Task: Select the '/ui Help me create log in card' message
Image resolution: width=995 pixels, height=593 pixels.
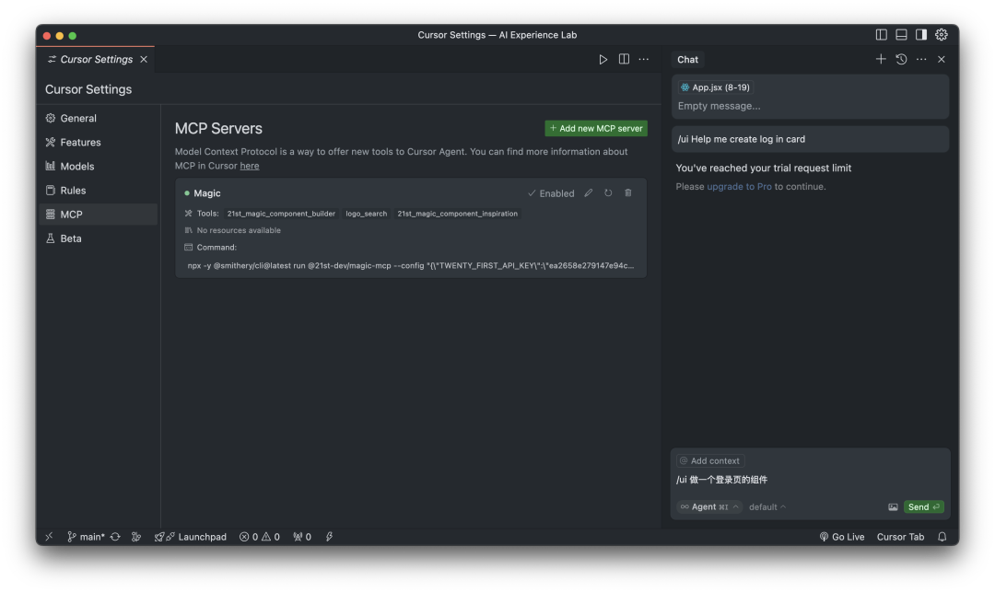Action: pyautogui.click(x=810, y=139)
